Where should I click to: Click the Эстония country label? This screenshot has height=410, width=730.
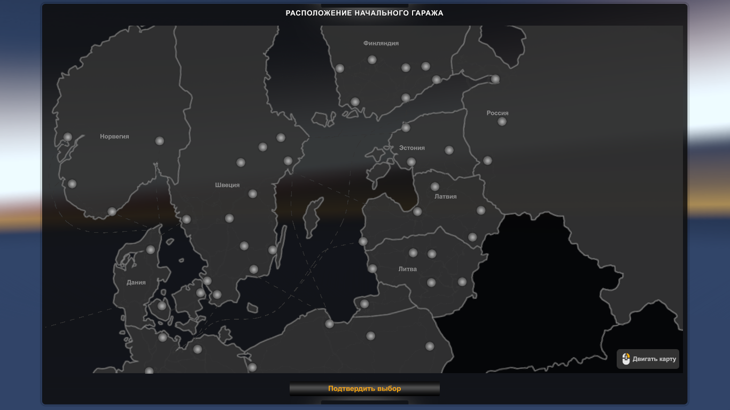(x=412, y=148)
